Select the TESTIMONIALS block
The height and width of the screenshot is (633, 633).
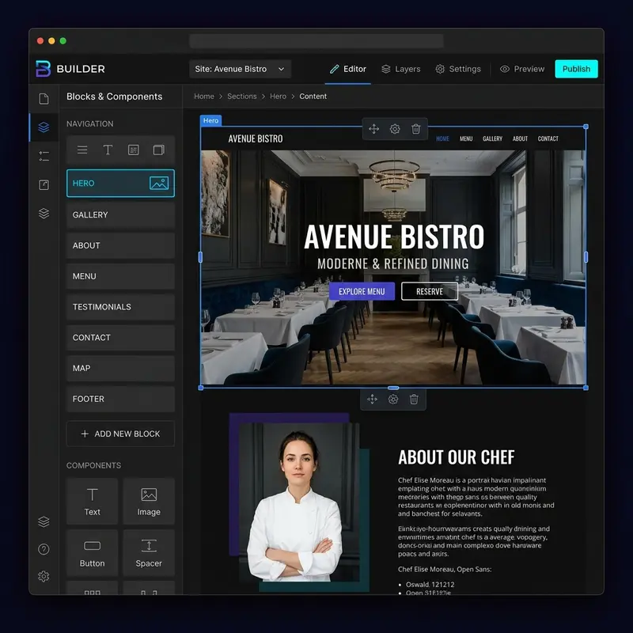[120, 307]
